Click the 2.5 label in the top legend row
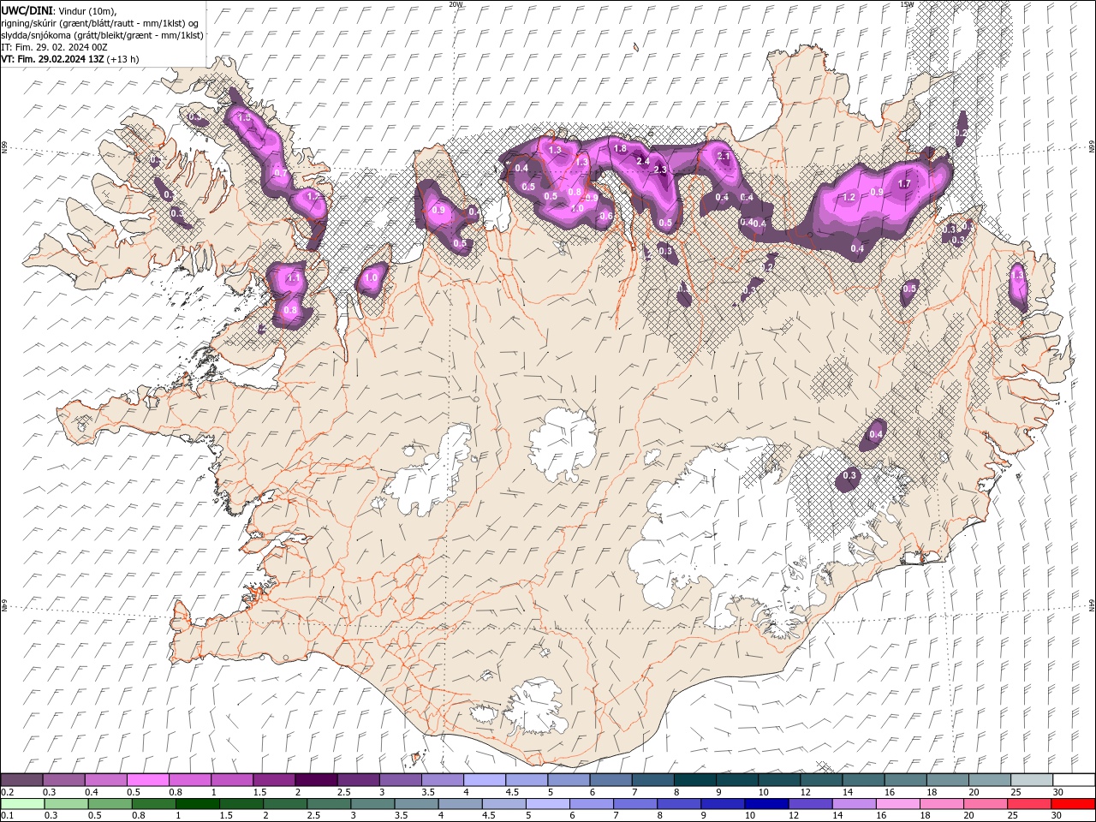Image resolution: width=1096 pixels, height=822 pixels. point(343,792)
